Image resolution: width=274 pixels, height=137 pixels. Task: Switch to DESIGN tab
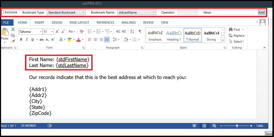(x=57, y=23)
